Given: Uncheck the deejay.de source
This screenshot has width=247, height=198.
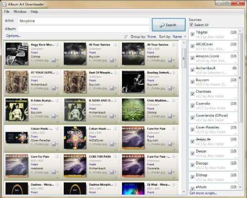Looking at the screenshot, I should coord(192,141).
